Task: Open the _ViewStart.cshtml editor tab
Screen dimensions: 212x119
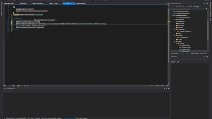Action: [9, 3]
